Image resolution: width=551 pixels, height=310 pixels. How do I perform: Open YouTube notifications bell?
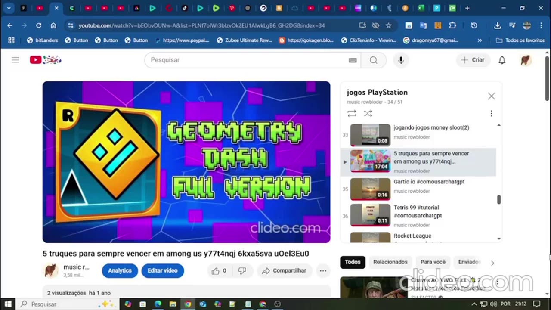(502, 60)
